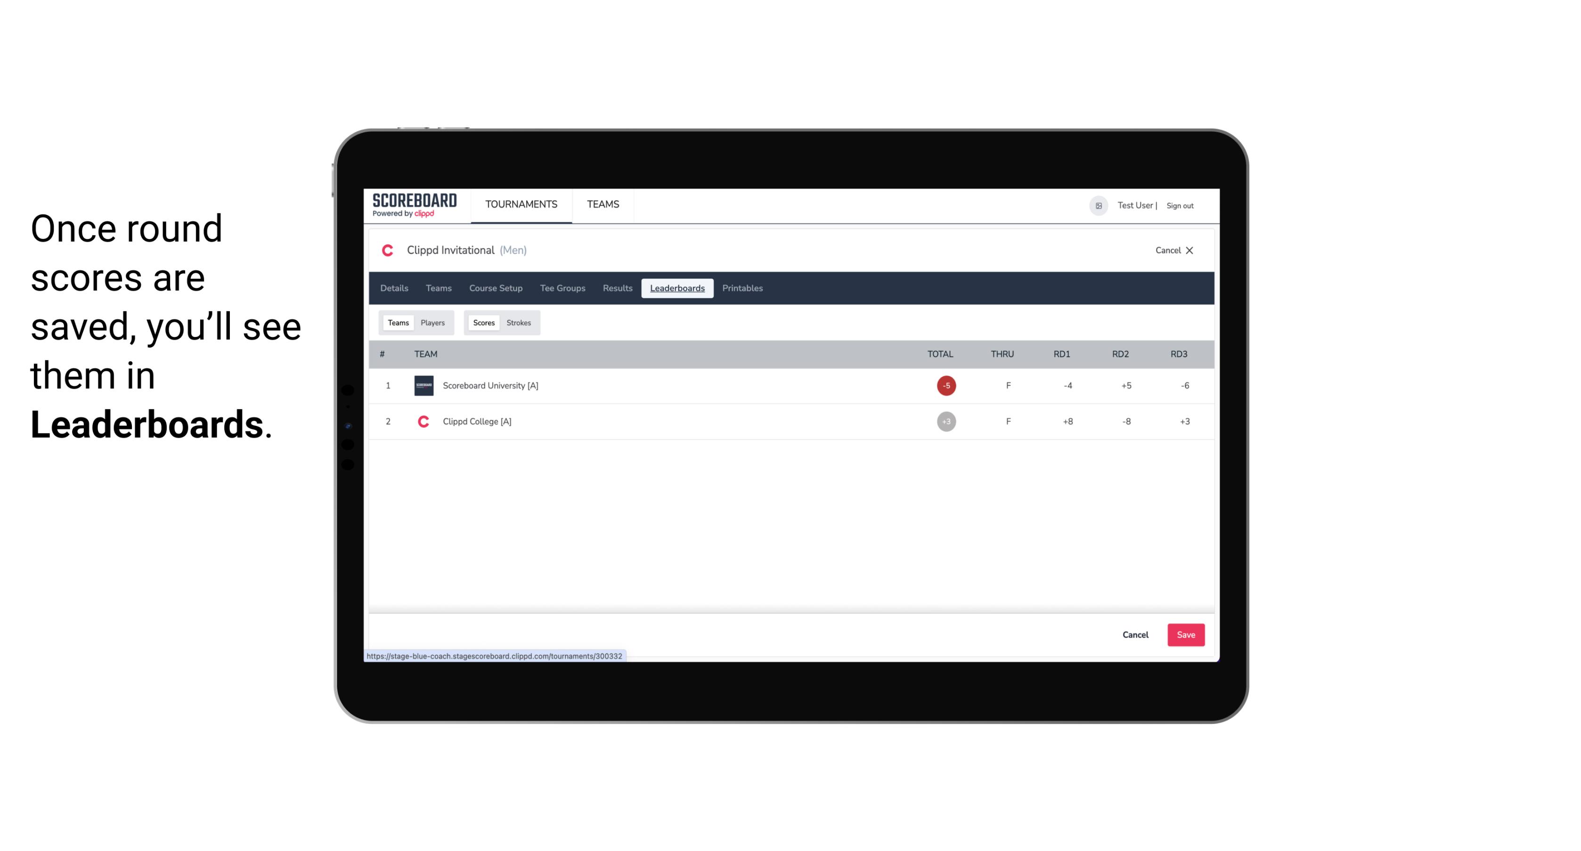
Task: Toggle Teams filter view
Action: coord(398,322)
